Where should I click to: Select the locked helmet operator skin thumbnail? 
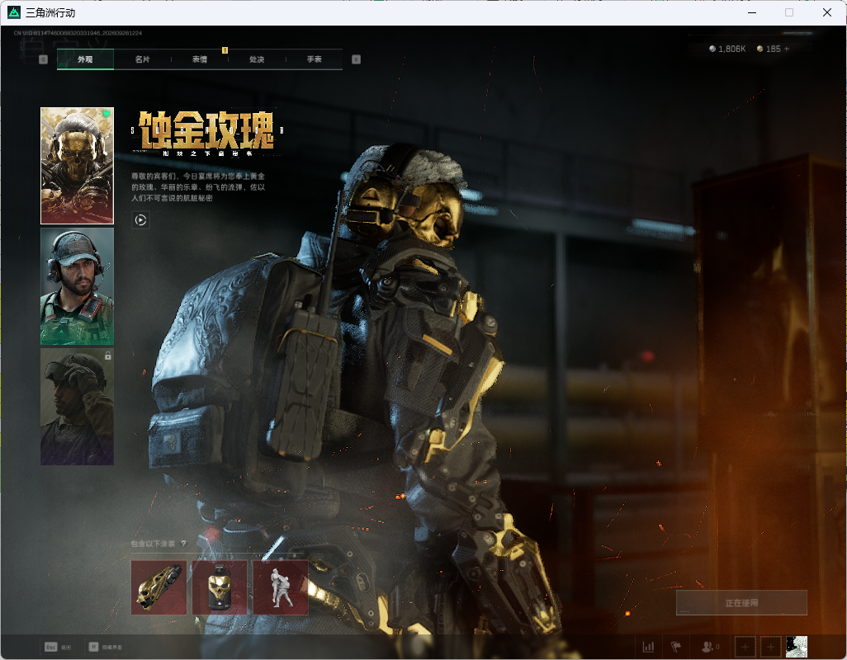[x=78, y=407]
